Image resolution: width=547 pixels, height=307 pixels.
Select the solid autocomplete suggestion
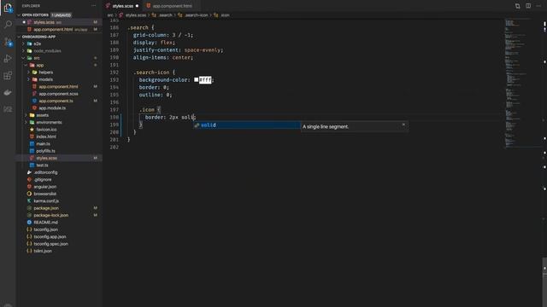(x=247, y=125)
